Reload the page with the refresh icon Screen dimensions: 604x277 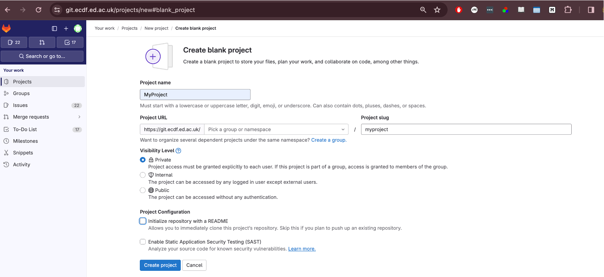pyautogui.click(x=38, y=10)
